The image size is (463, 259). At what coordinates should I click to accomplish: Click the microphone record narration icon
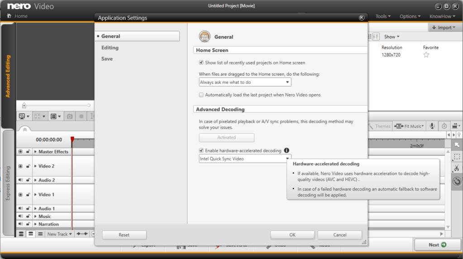[x=432, y=126]
